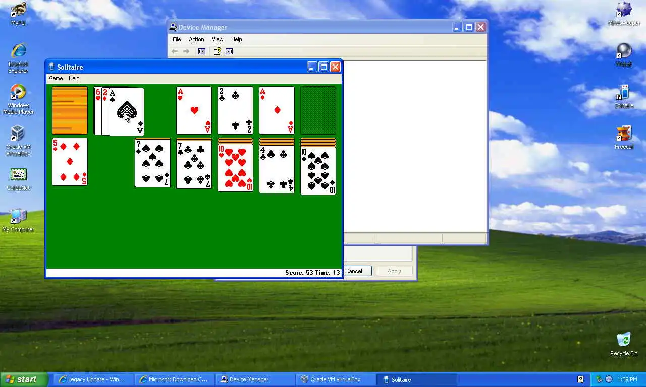Select the Internet Explorer desktop icon
Screen dimensions: 646x387
18,58
